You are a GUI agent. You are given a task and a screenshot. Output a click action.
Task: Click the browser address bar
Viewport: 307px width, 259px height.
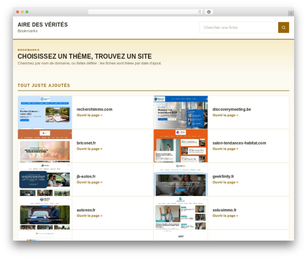pos(145,12)
